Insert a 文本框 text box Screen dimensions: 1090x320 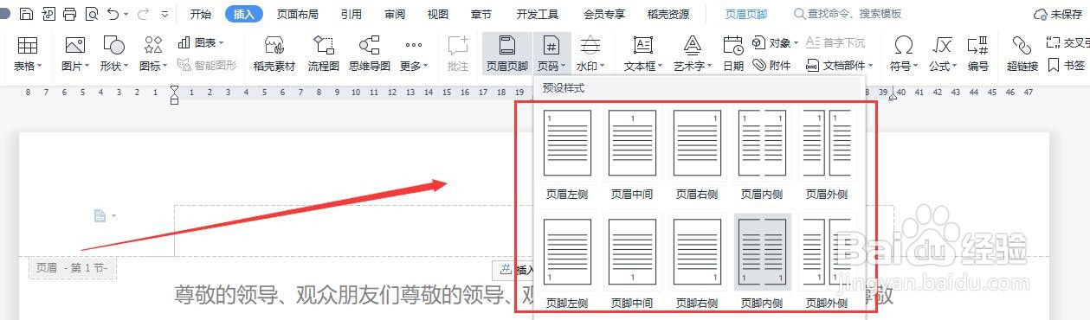coord(643,54)
